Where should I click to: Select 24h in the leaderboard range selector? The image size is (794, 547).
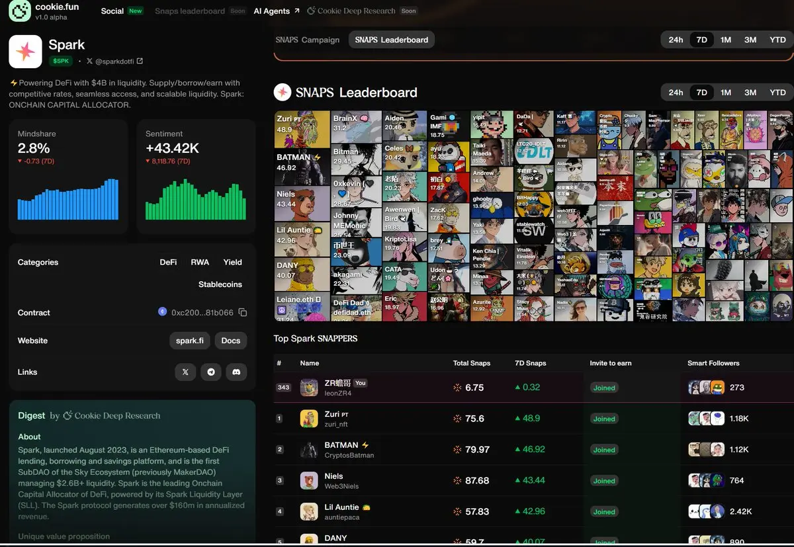click(676, 93)
